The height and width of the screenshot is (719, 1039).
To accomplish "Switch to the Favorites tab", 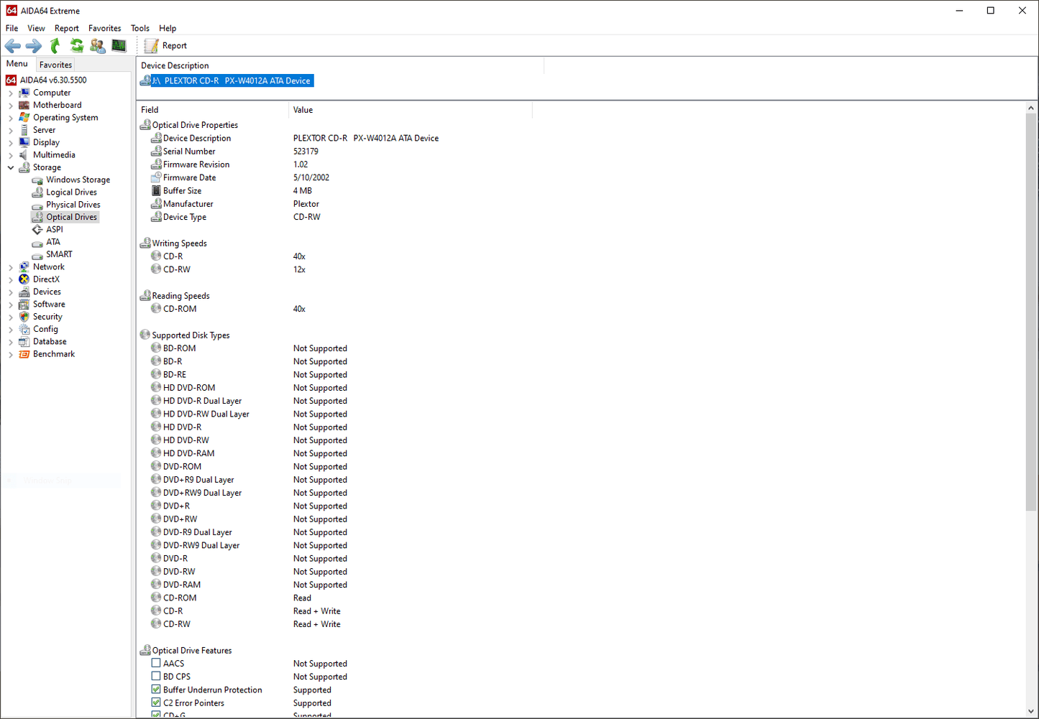I will click(x=55, y=65).
